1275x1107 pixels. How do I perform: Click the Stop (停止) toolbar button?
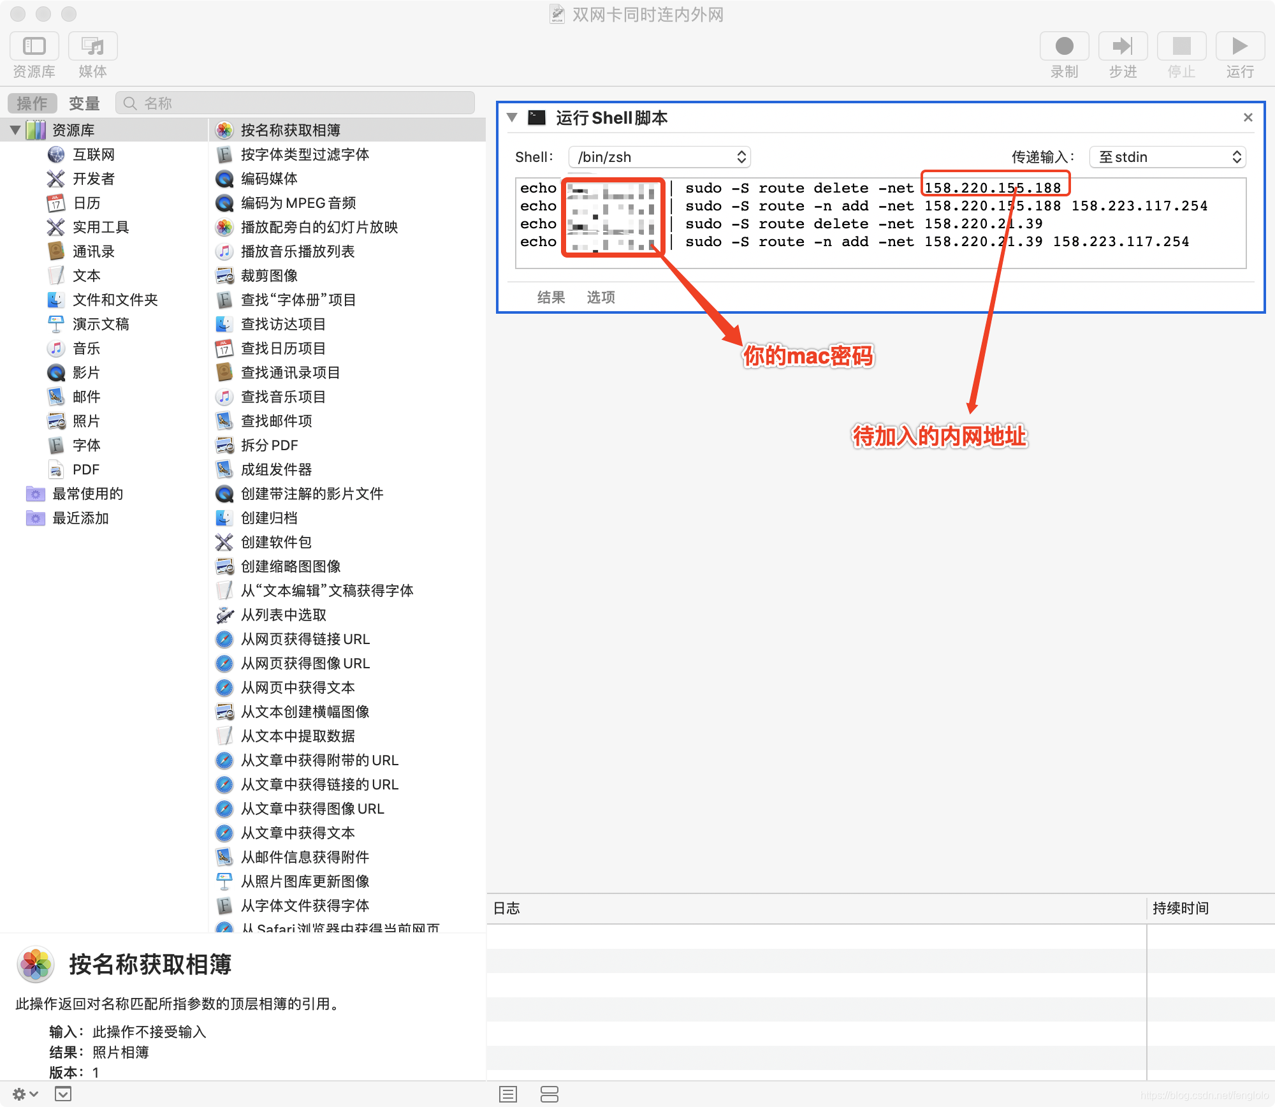1181,46
